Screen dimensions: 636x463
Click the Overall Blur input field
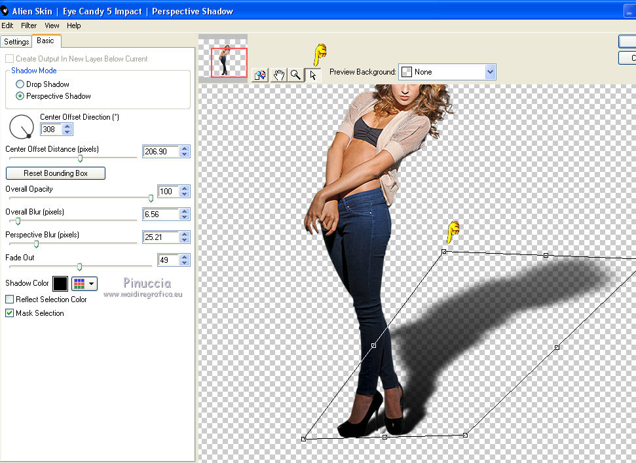(x=161, y=214)
